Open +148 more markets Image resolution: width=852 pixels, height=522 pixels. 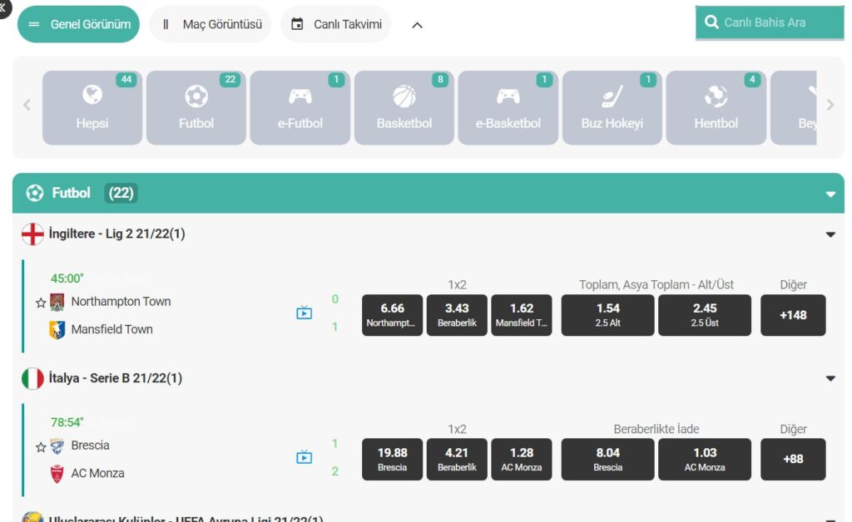pos(793,315)
